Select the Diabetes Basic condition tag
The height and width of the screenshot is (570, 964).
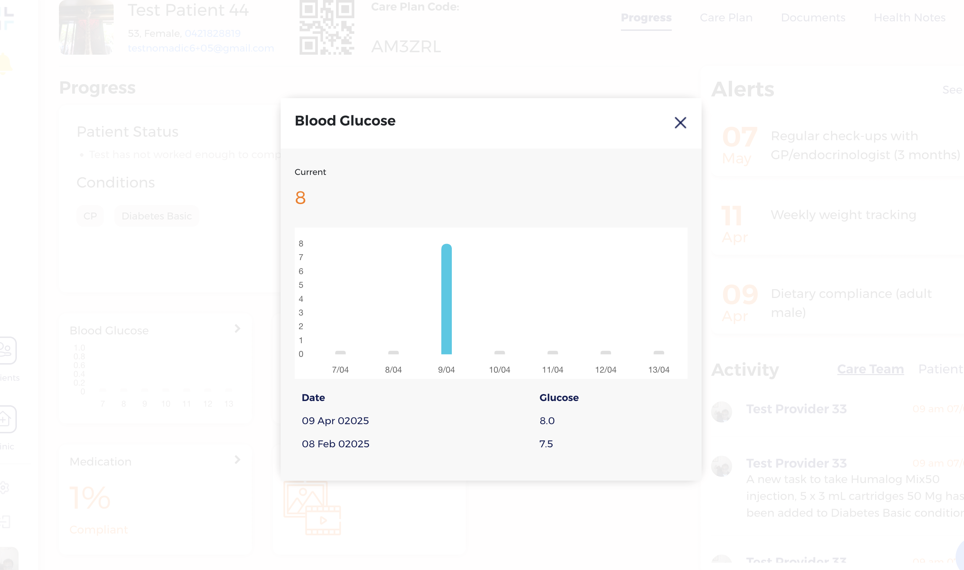[156, 216]
